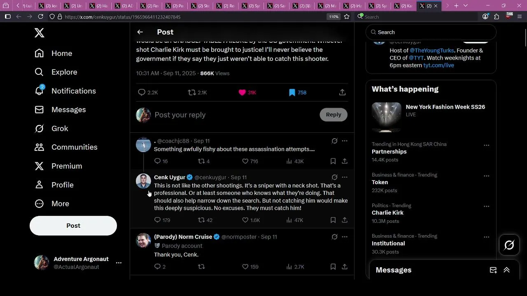Open the tyt.com/live link
Screen dimensions: 527x296
(439, 65)
